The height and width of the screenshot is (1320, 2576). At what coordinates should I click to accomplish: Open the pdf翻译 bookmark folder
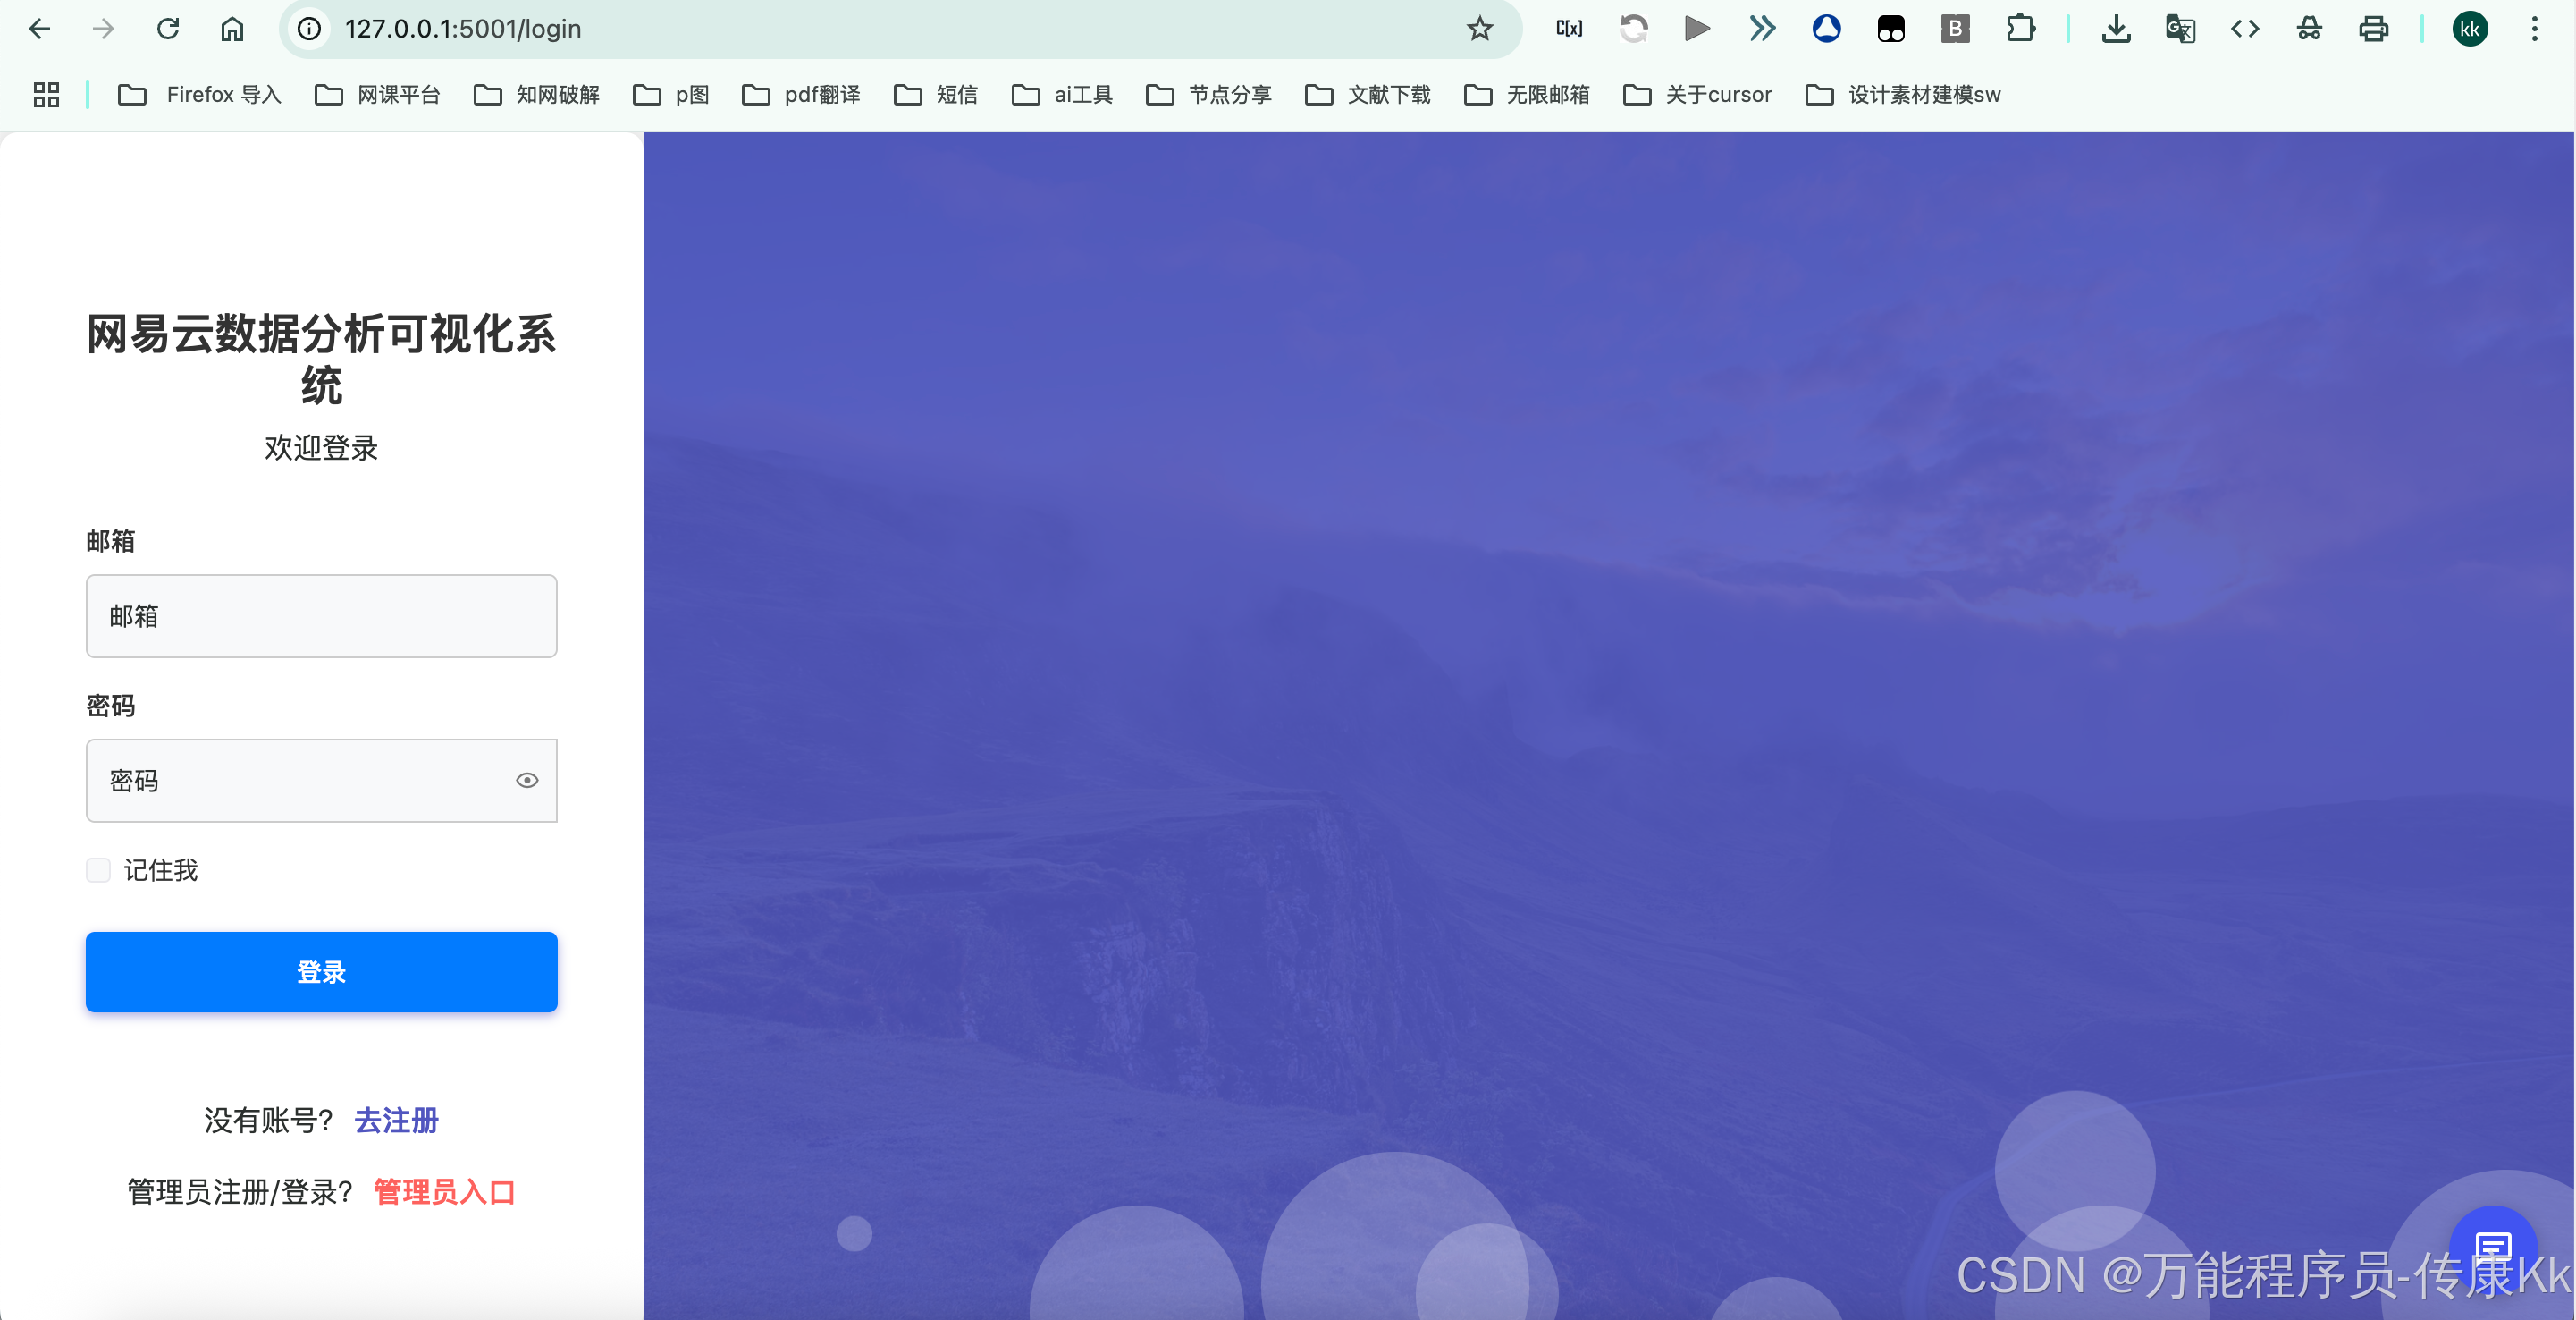click(x=801, y=95)
